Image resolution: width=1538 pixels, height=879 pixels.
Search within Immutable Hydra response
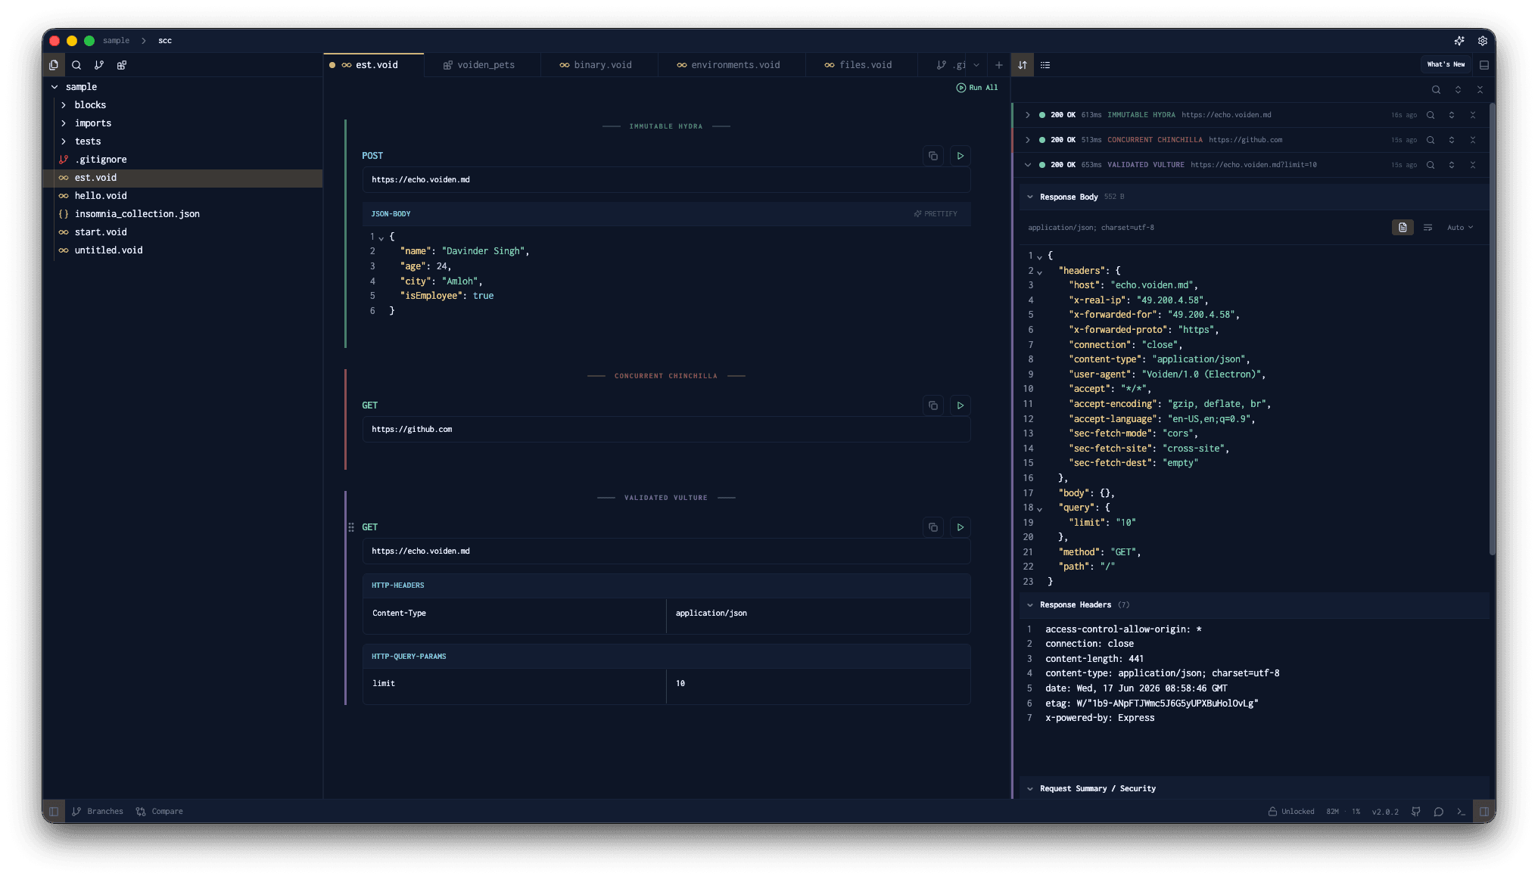pos(1431,115)
